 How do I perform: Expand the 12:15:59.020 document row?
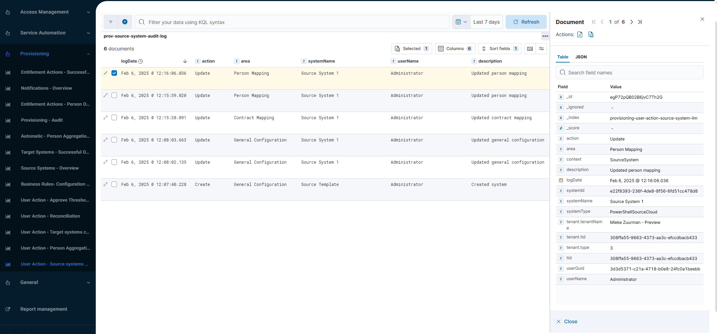(x=106, y=95)
